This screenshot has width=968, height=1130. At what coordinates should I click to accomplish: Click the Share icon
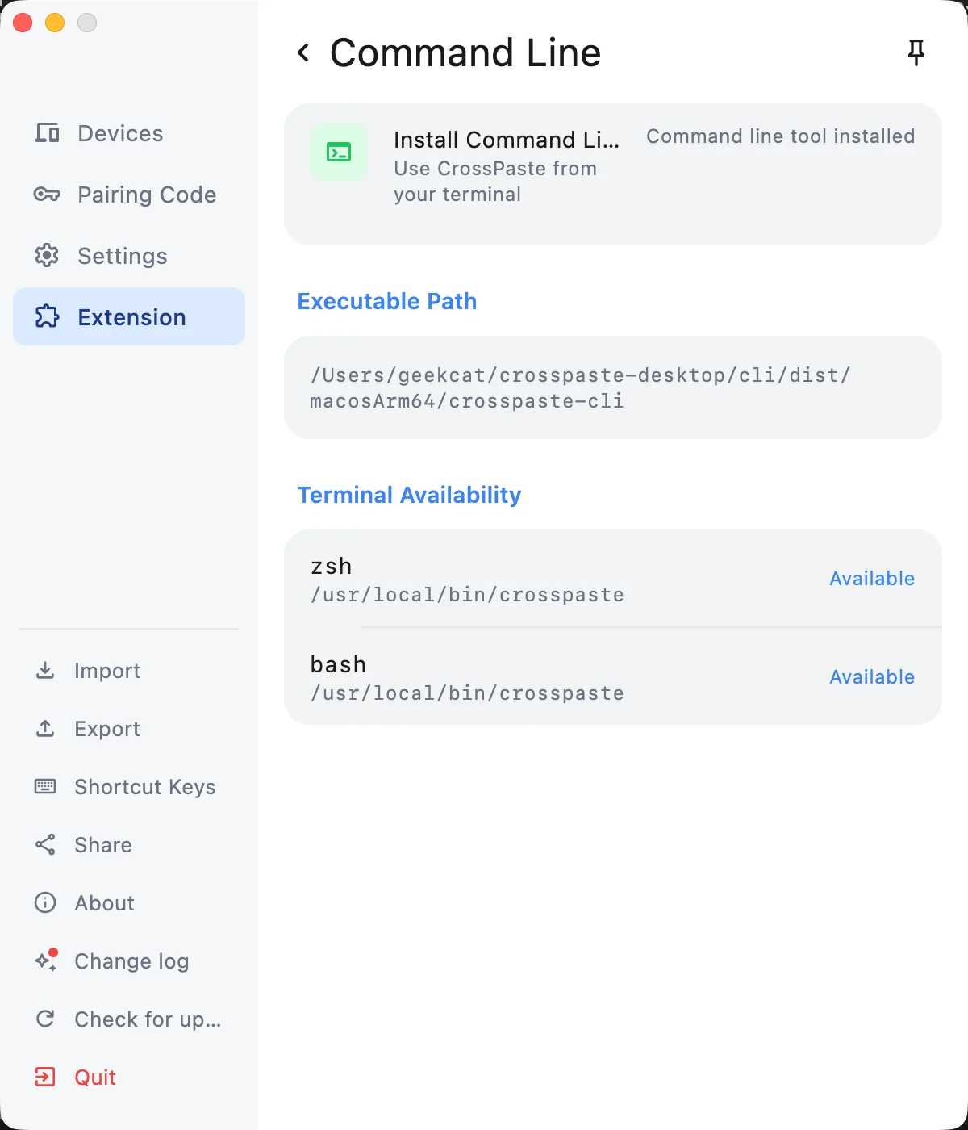click(x=45, y=845)
